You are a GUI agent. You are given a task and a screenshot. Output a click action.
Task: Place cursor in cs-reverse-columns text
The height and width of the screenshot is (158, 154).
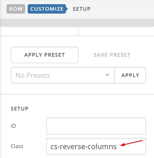click(83, 147)
